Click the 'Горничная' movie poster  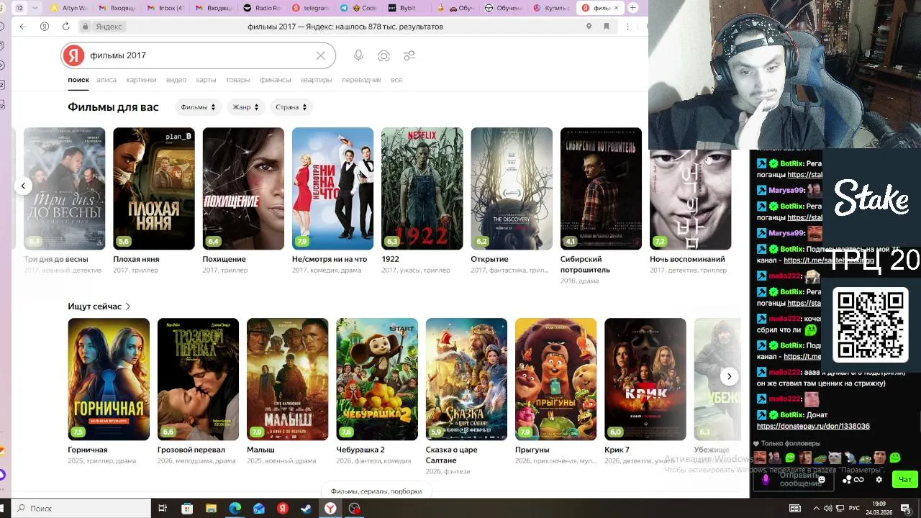pos(109,379)
